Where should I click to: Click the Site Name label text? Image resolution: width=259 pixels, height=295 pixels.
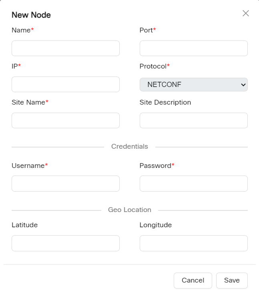(x=28, y=102)
